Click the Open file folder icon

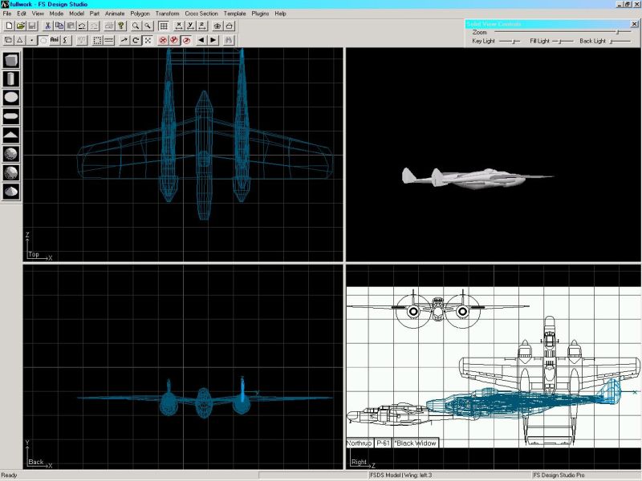click(x=20, y=26)
